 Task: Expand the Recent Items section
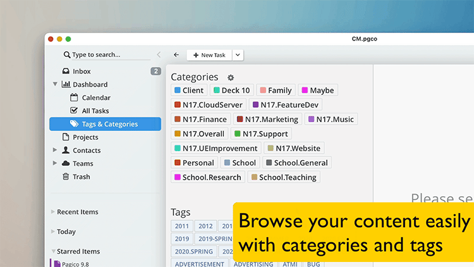[x=53, y=211]
